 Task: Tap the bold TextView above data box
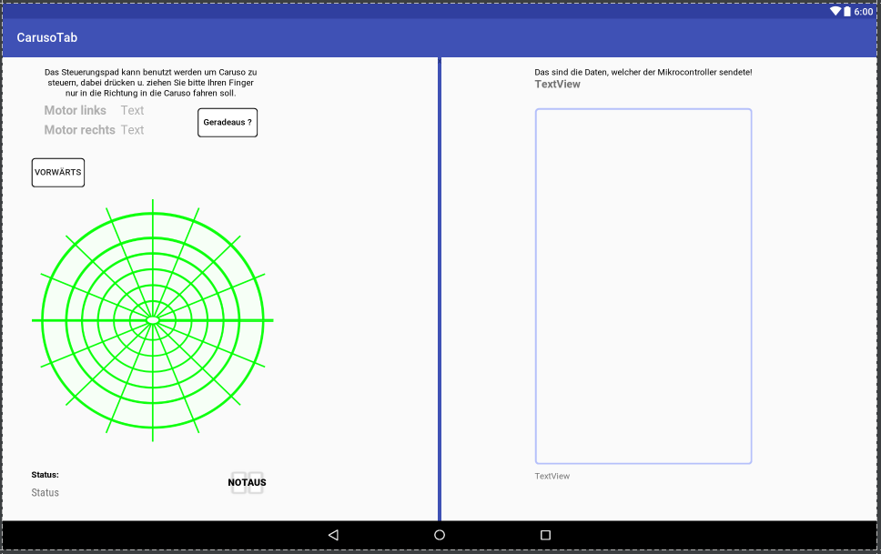[557, 85]
